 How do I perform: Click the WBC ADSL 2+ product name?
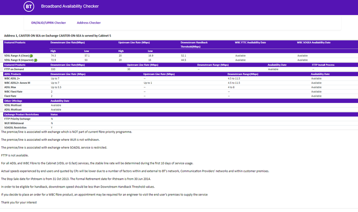click(x=12, y=78)
